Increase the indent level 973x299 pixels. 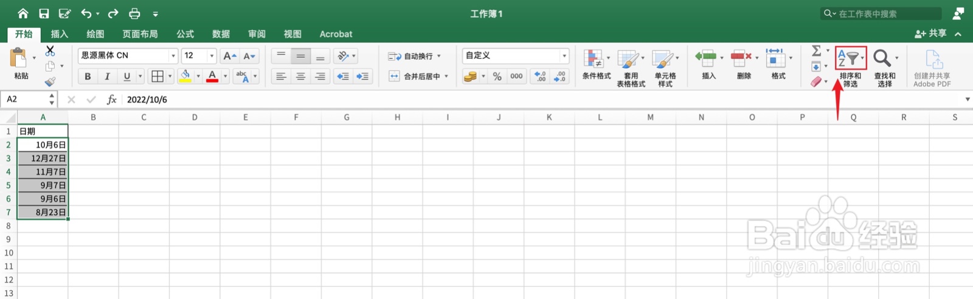click(x=362, y=76)
